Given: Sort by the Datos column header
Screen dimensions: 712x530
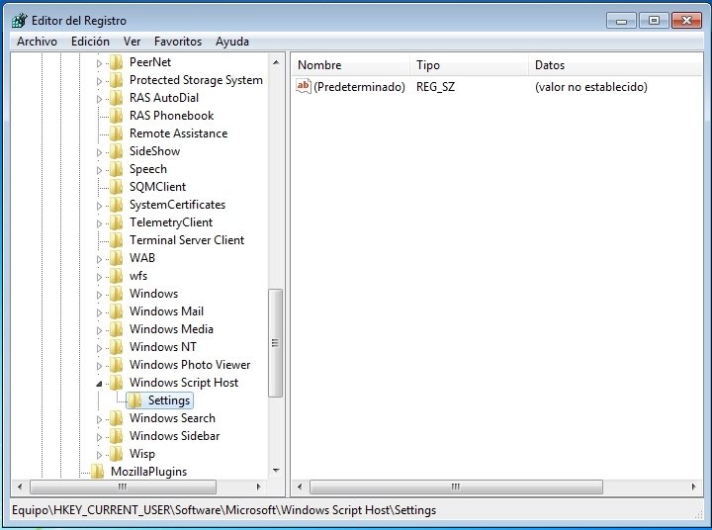Looking at the screenshot, I should (616, 65).
